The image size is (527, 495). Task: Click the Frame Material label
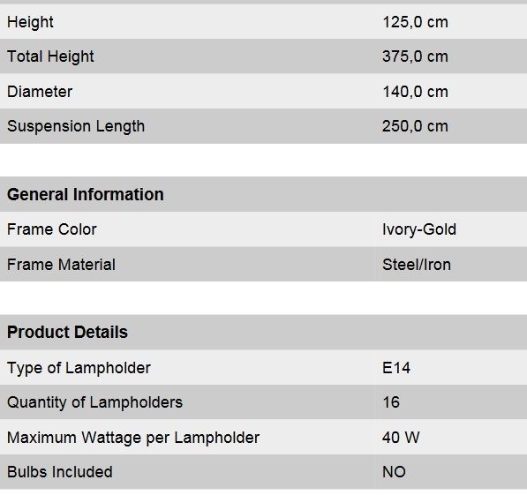[x=61, y=265]
